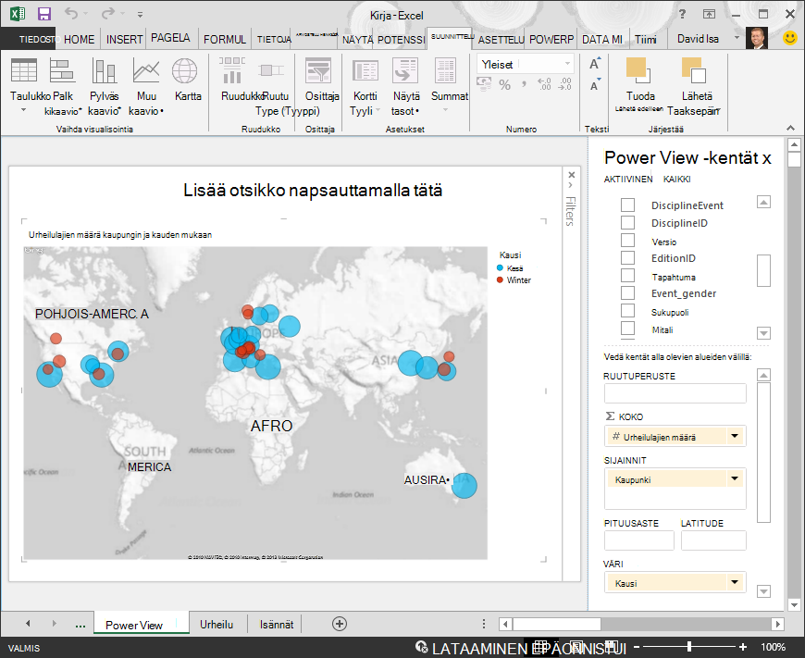Undo the last action

[71, 14]
